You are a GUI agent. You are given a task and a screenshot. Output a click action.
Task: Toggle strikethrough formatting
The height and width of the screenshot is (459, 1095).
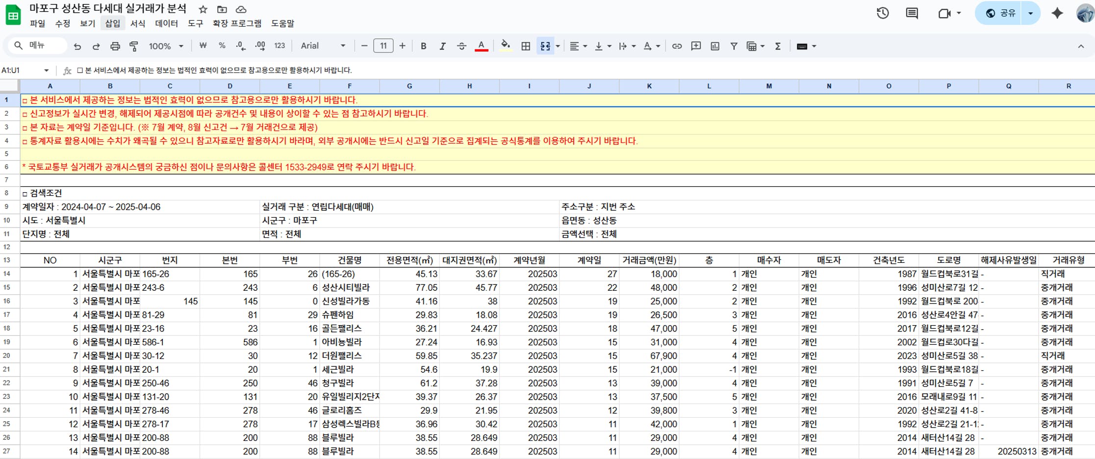click(461, 46)
